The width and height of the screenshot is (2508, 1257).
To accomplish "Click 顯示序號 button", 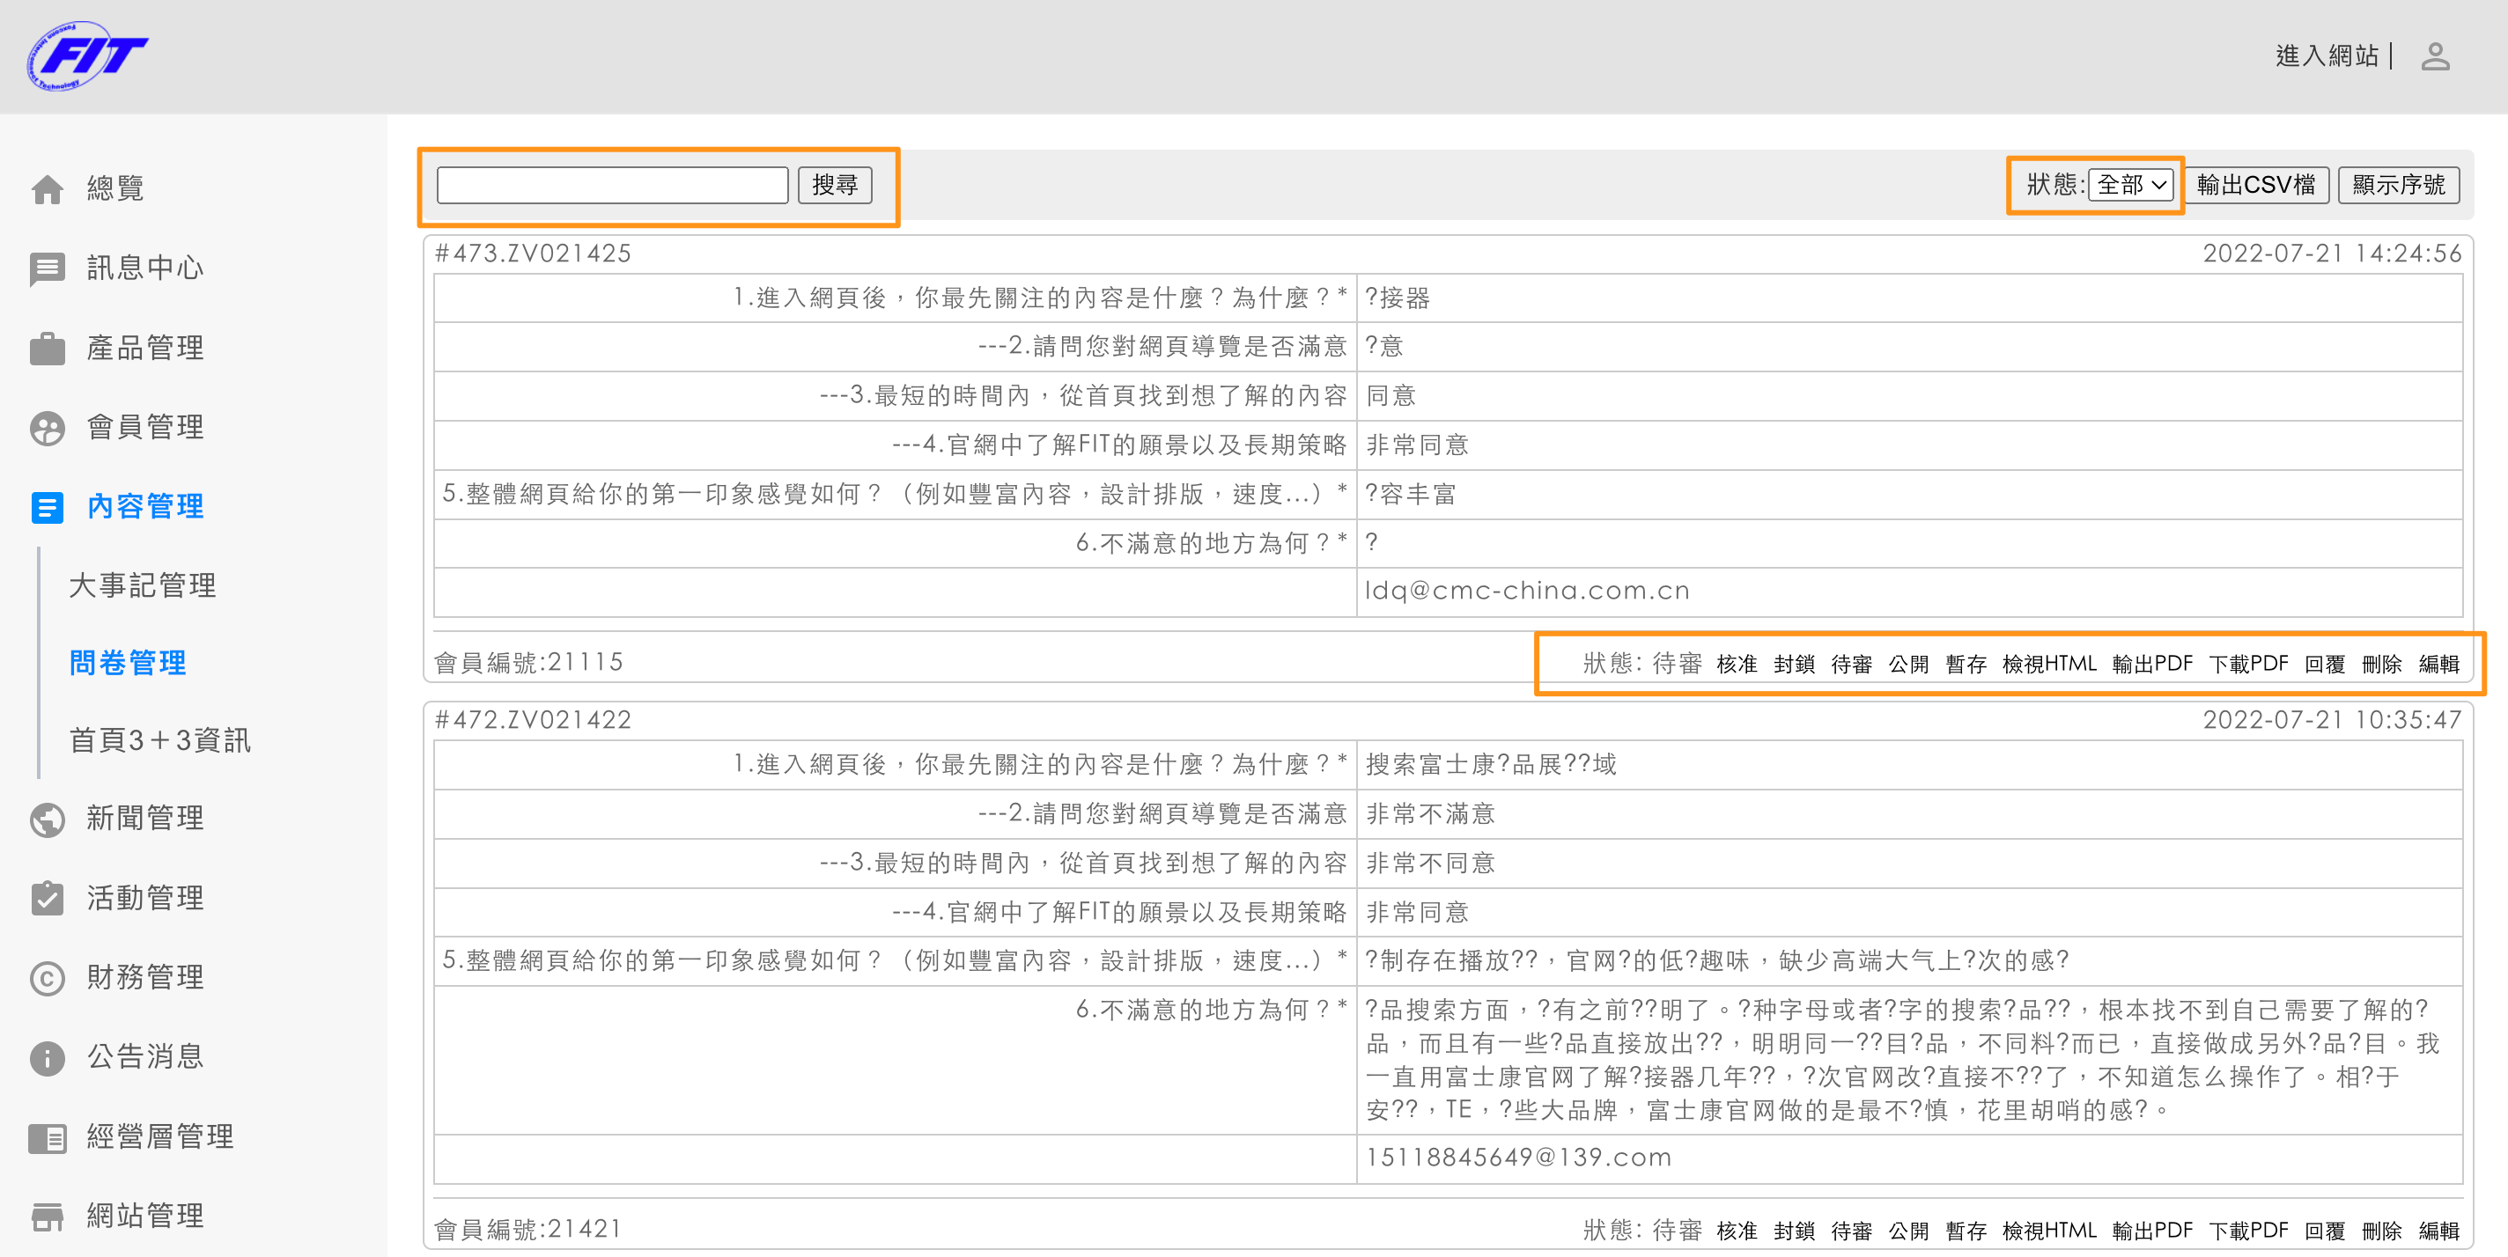I will (x=2398, y=185).
